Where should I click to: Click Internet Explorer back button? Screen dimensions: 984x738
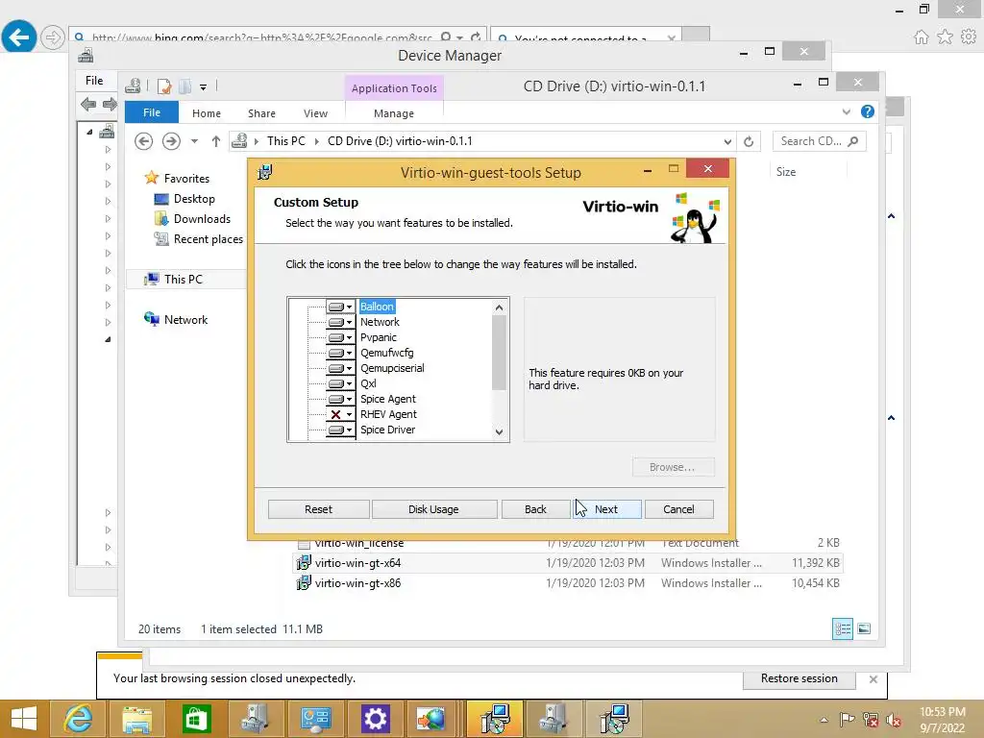click(x=19, y=37)
